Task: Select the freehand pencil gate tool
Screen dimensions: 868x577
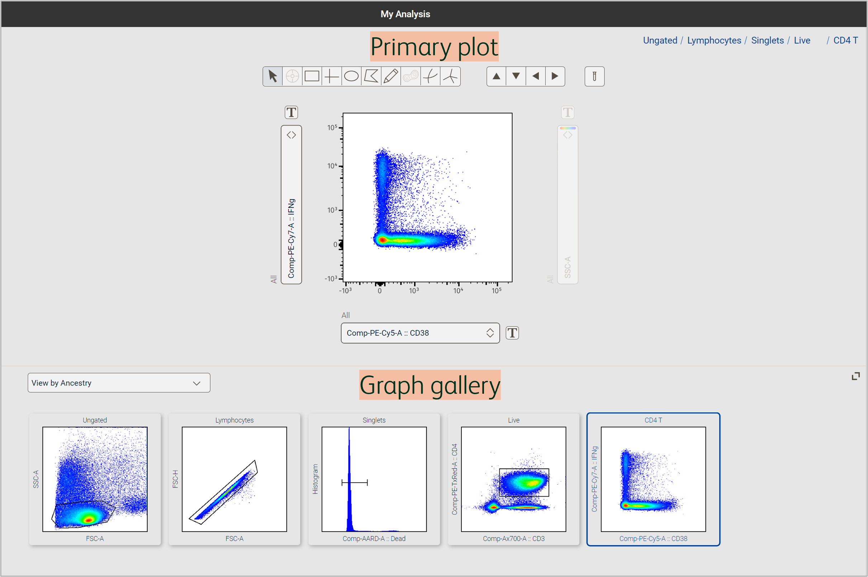Action: (390, 76)
